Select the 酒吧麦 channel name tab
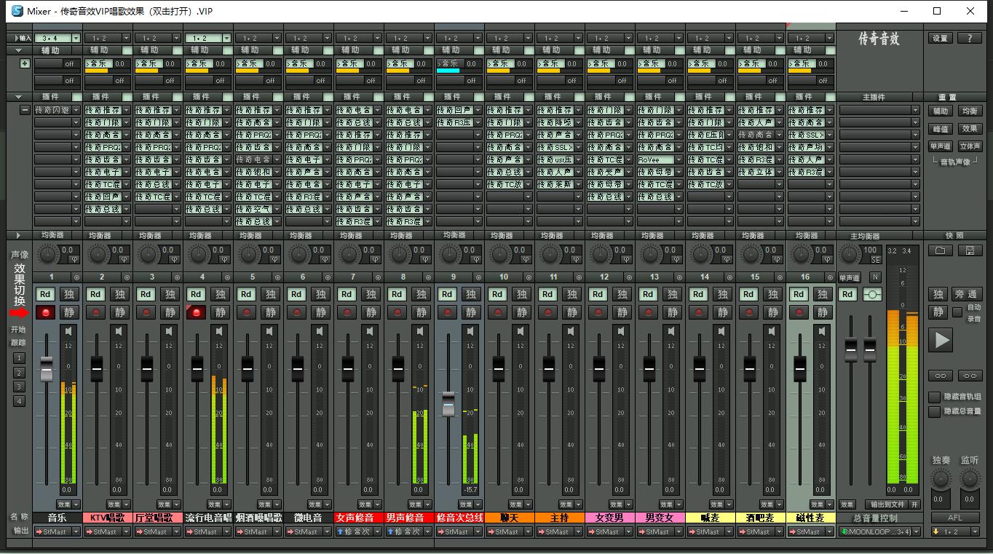The width and height of the screenshot is (993, 554). click(761, 518)
